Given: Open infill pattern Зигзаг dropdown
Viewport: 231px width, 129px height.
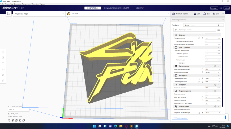Looking at the screenshot, I should [213, 72].
